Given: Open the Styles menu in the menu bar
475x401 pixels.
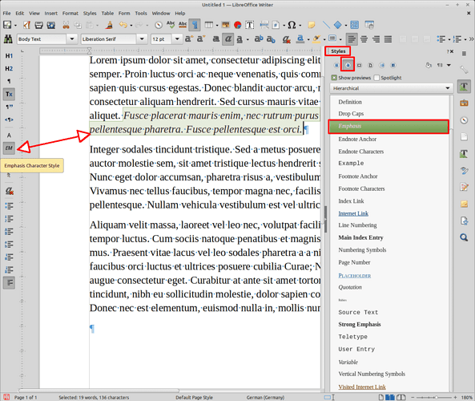Looking at the screenshot, I should [x=90, y=14].
